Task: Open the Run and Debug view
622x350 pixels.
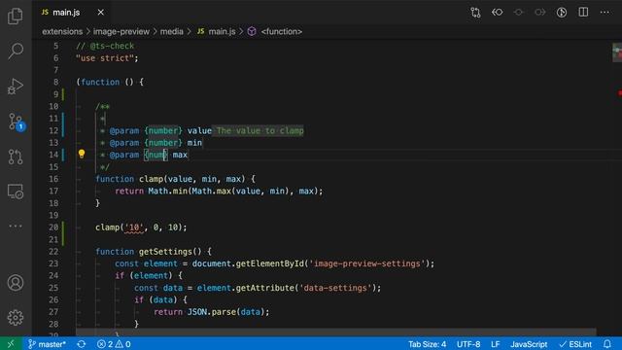Action: [x=16, y=87]
